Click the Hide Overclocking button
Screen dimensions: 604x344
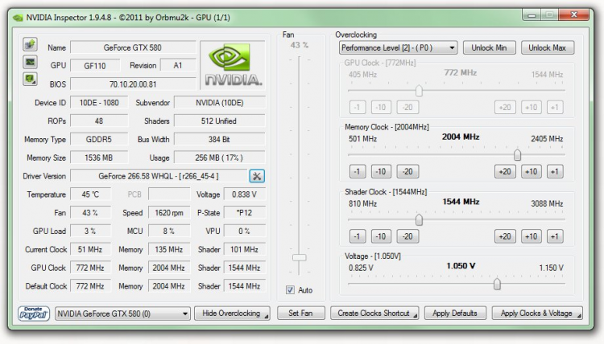pyautogui.click(x=232, y=313)
